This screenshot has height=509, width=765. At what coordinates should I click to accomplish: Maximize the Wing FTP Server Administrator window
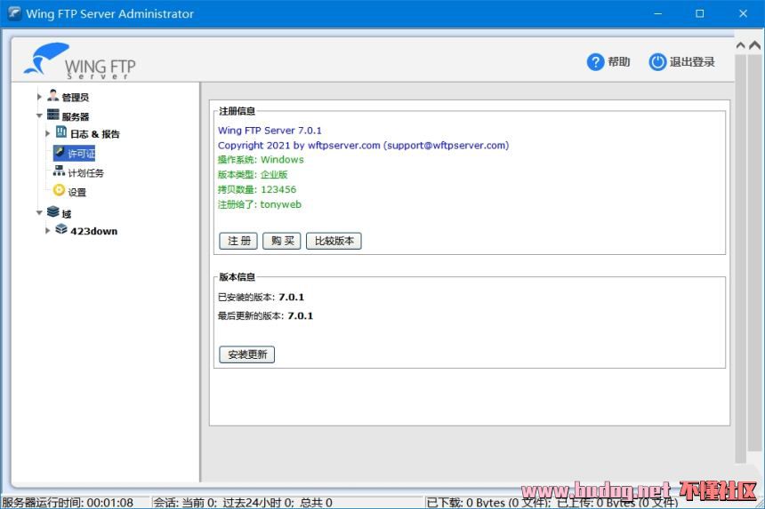coord(700,13)
